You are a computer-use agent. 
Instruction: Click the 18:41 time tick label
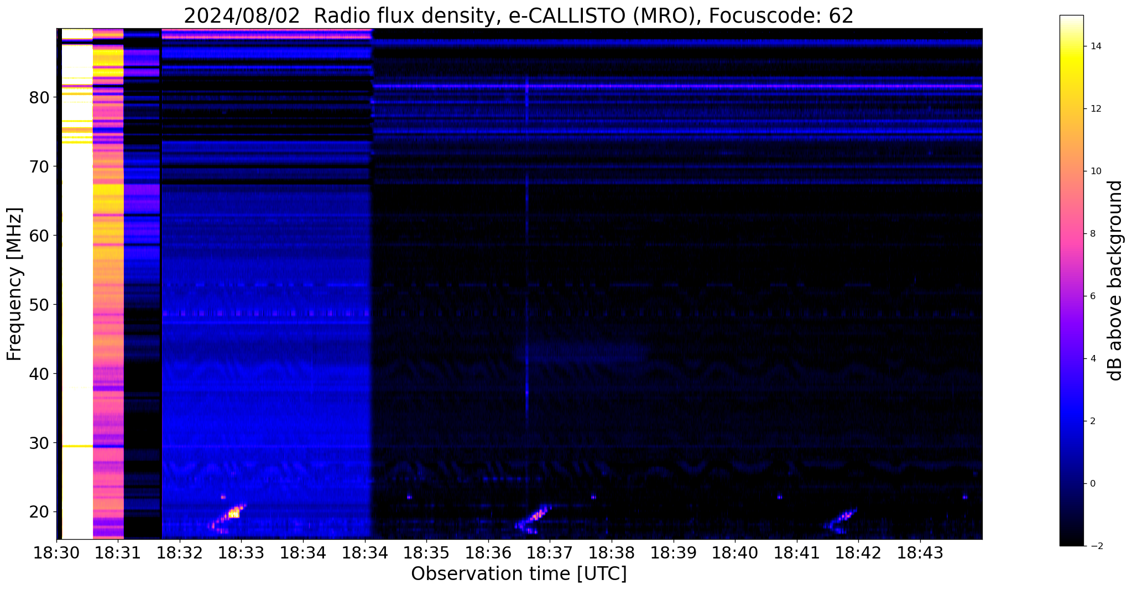tap(797, 554)
